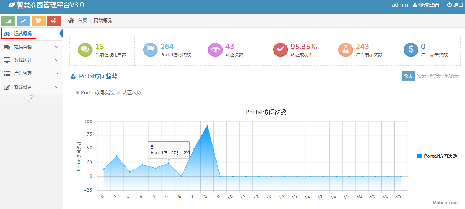Click the purple eye 认证次数 icon
This screenshot has width=465, height=209.
215,50
